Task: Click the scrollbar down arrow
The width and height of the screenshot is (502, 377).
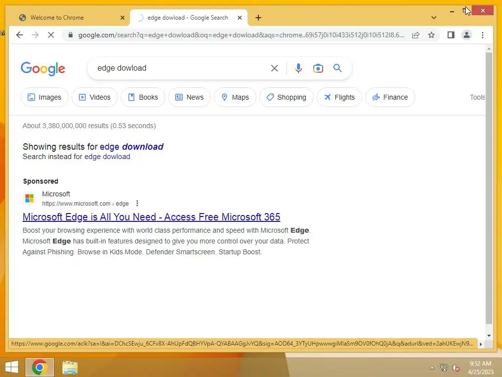Action: pyautogui.click(x=489, y=336)
